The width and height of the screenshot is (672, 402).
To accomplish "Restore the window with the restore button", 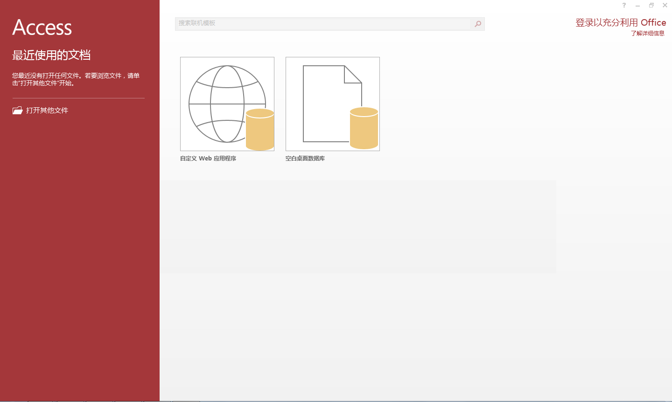I will coord(651,5).
